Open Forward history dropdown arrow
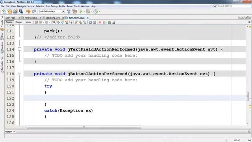 (50, 22)
